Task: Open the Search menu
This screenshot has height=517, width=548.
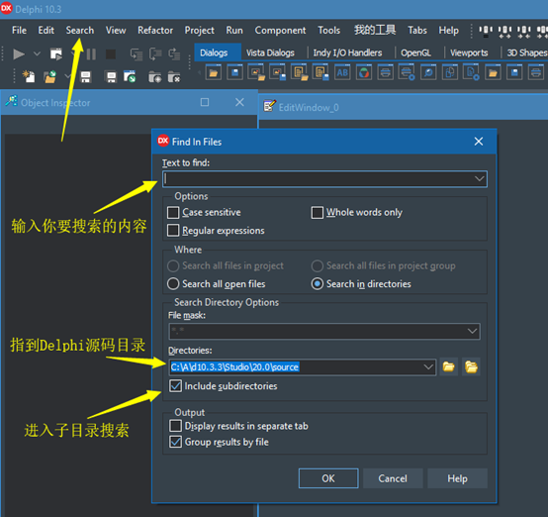Action: (80, 31)
